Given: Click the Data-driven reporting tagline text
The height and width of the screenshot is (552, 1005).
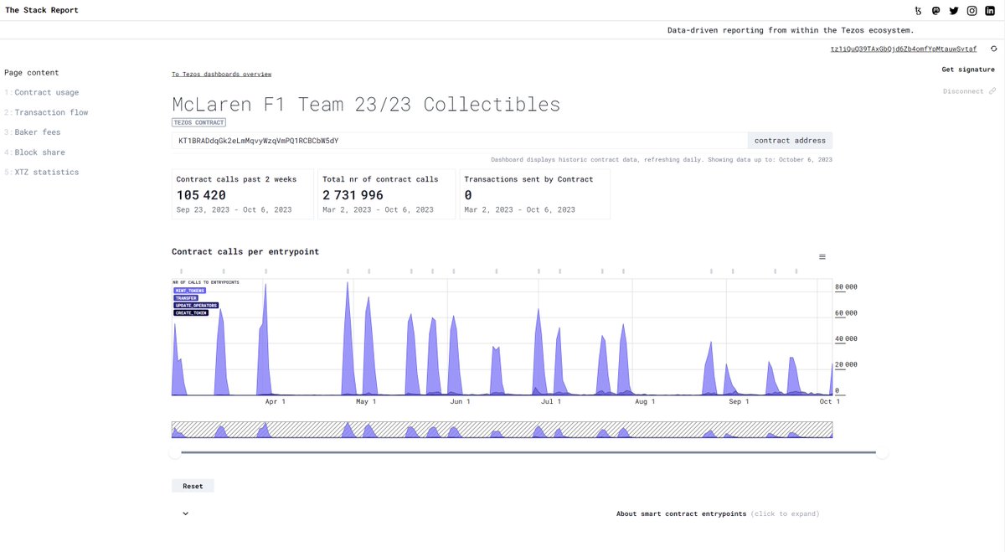Looking at the screenshot, I should click(791, 30).
